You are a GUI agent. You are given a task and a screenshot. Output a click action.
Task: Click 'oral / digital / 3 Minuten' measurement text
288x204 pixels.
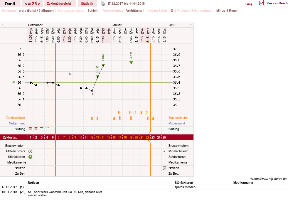(x=36, y=11)
